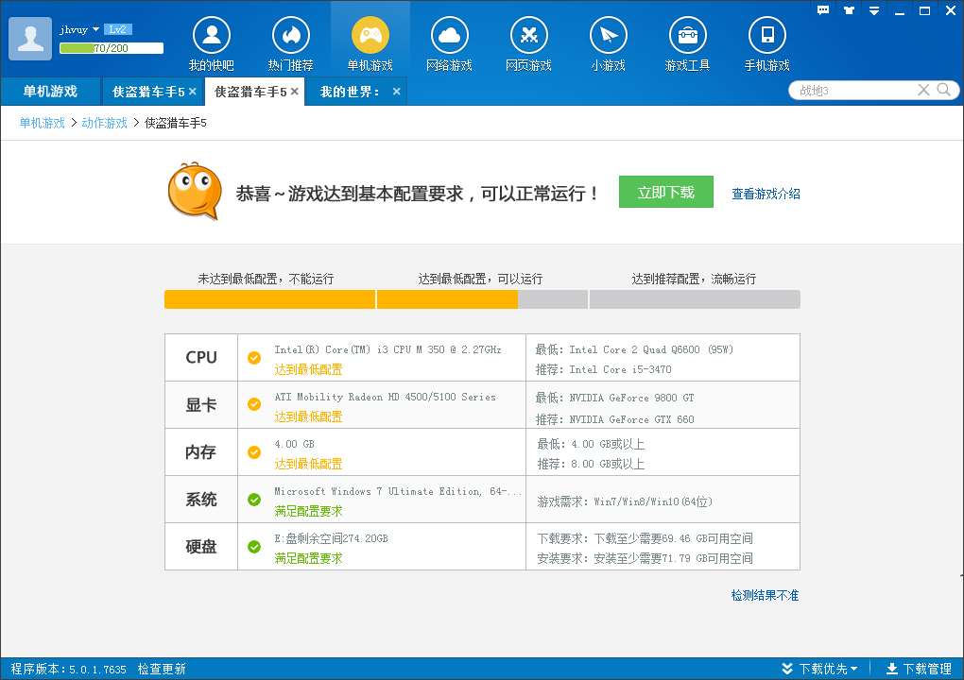
Task: Open 热门推荐 flame icon
Action: coord(291,36)
